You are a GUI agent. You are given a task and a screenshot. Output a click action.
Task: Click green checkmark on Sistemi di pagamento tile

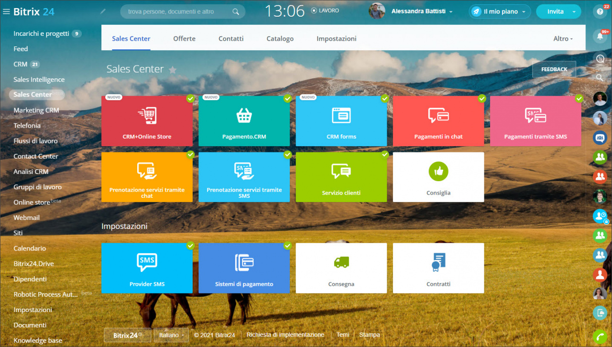[x=287, y=245]
